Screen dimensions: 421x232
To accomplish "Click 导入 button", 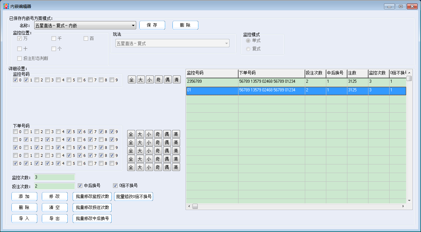I will [x=24, y=219].
